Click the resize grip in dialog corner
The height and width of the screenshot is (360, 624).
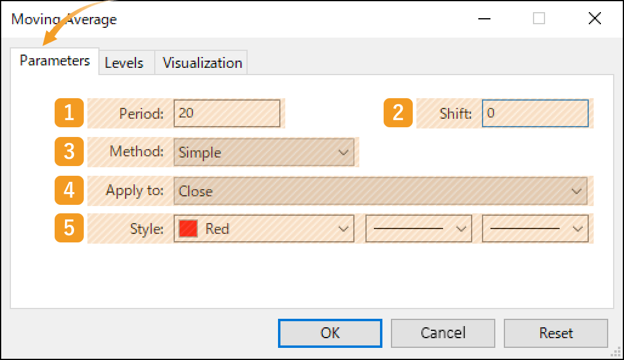tap(616, 352)
